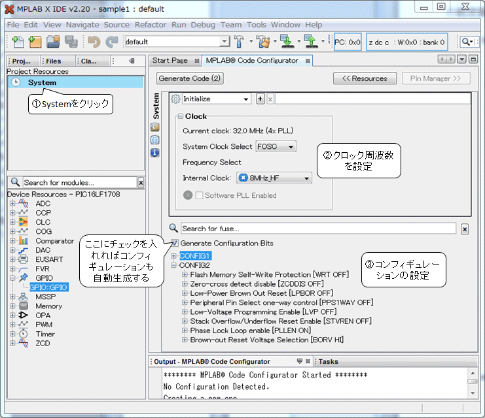Viewport: 485px width, 418px height.
Task: Open System Clock Select FOSC dropdown
Action: point(276,146)
